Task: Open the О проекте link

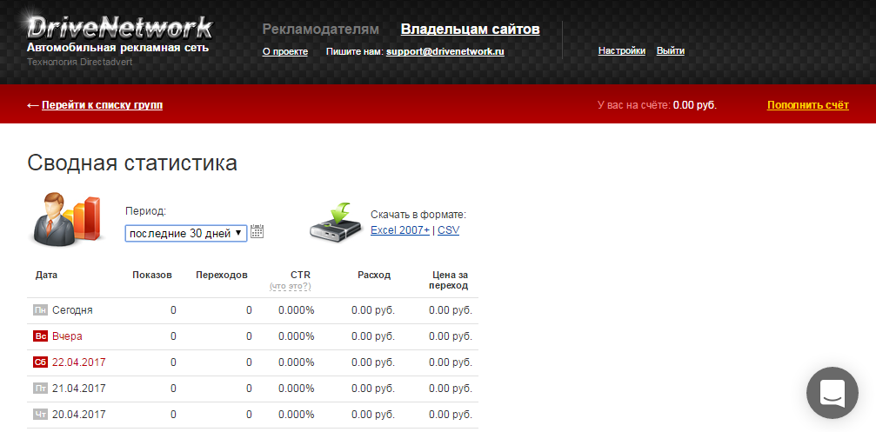Action: coord(285,51)
